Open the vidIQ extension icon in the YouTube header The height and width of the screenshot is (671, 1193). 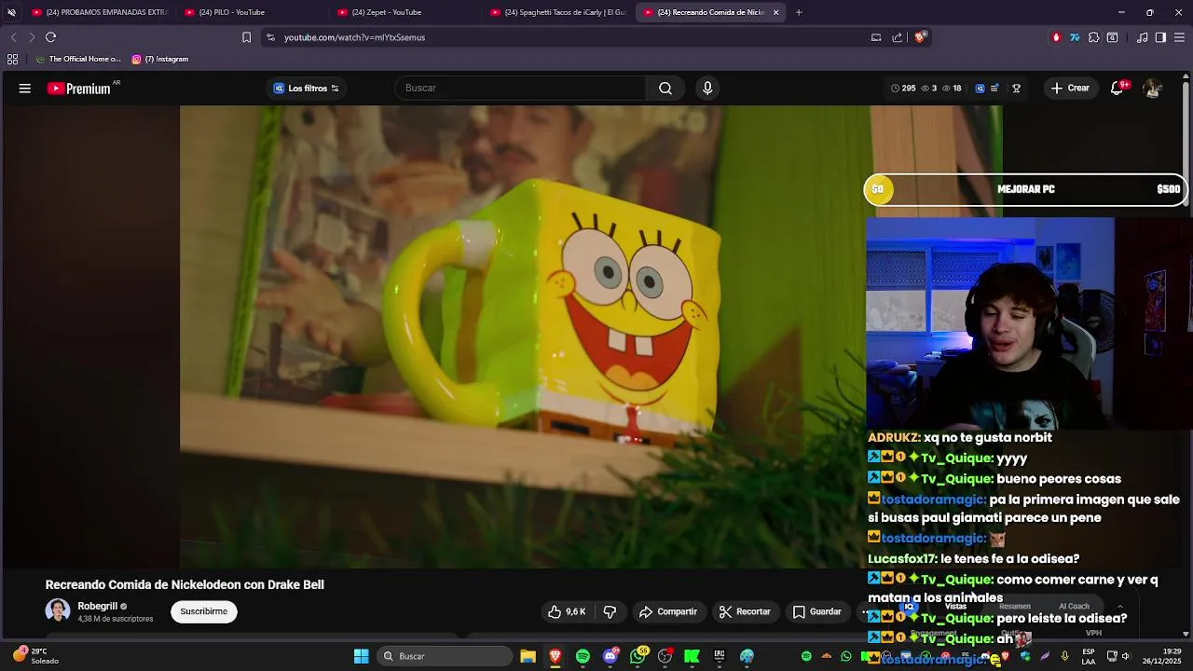click(980, 89)
